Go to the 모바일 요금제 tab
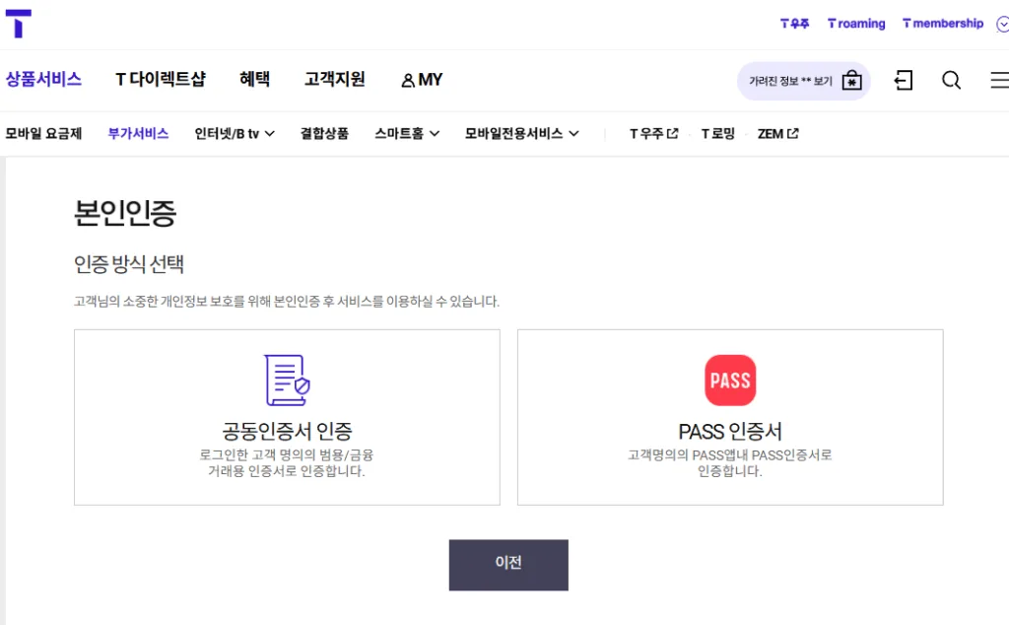 pos(43,134)
